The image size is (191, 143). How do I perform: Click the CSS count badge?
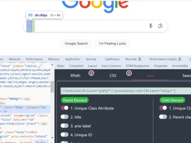(129, 73)
